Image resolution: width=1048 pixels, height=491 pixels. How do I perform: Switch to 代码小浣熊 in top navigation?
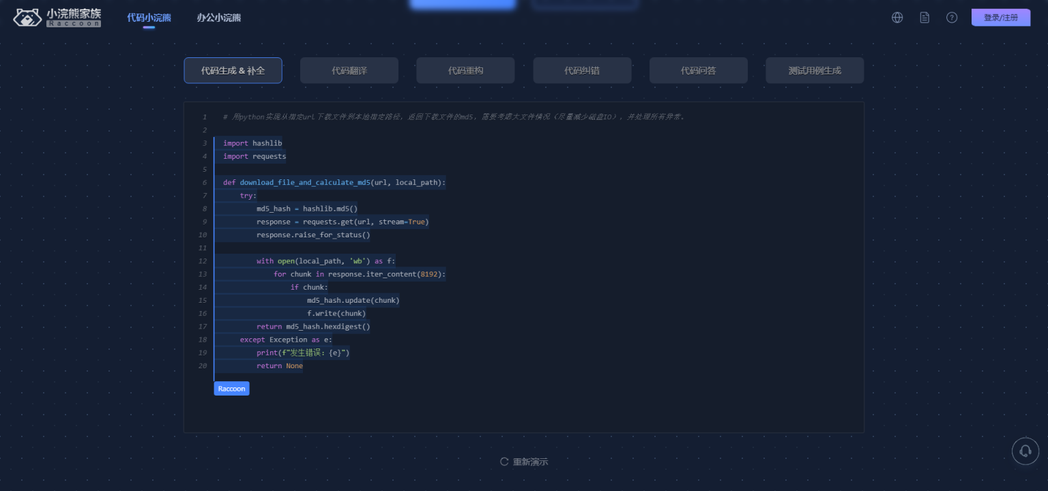tap(149, 18)
